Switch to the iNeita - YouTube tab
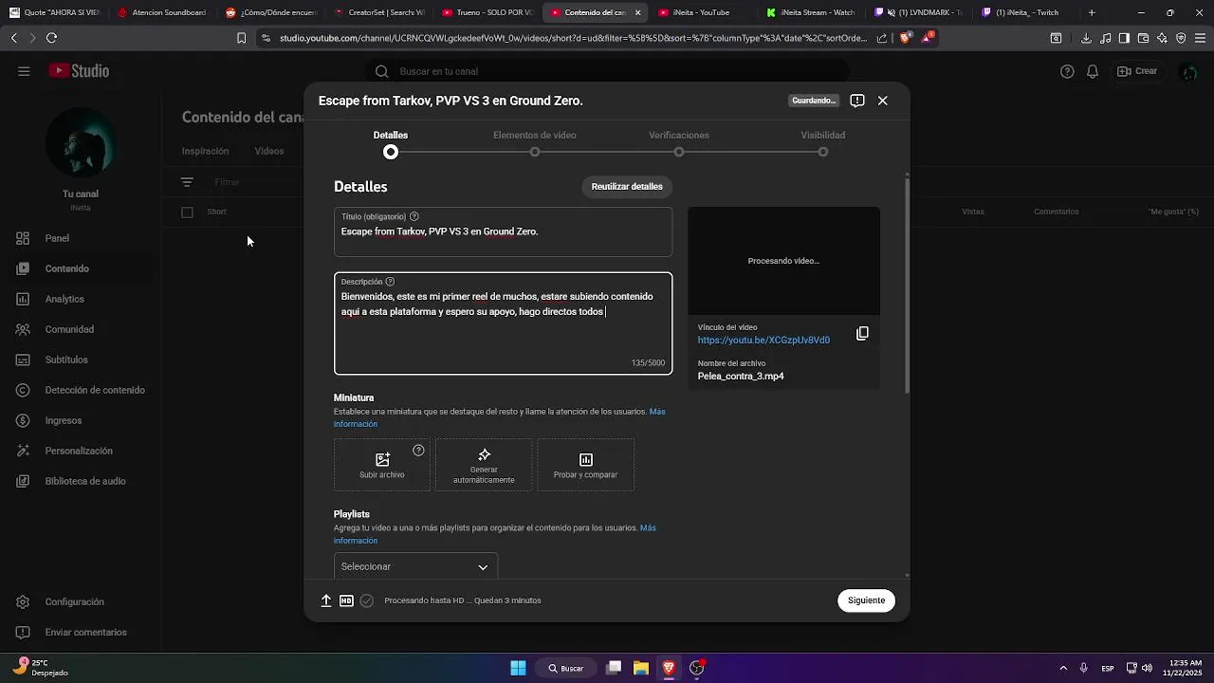 click(699, 12)
